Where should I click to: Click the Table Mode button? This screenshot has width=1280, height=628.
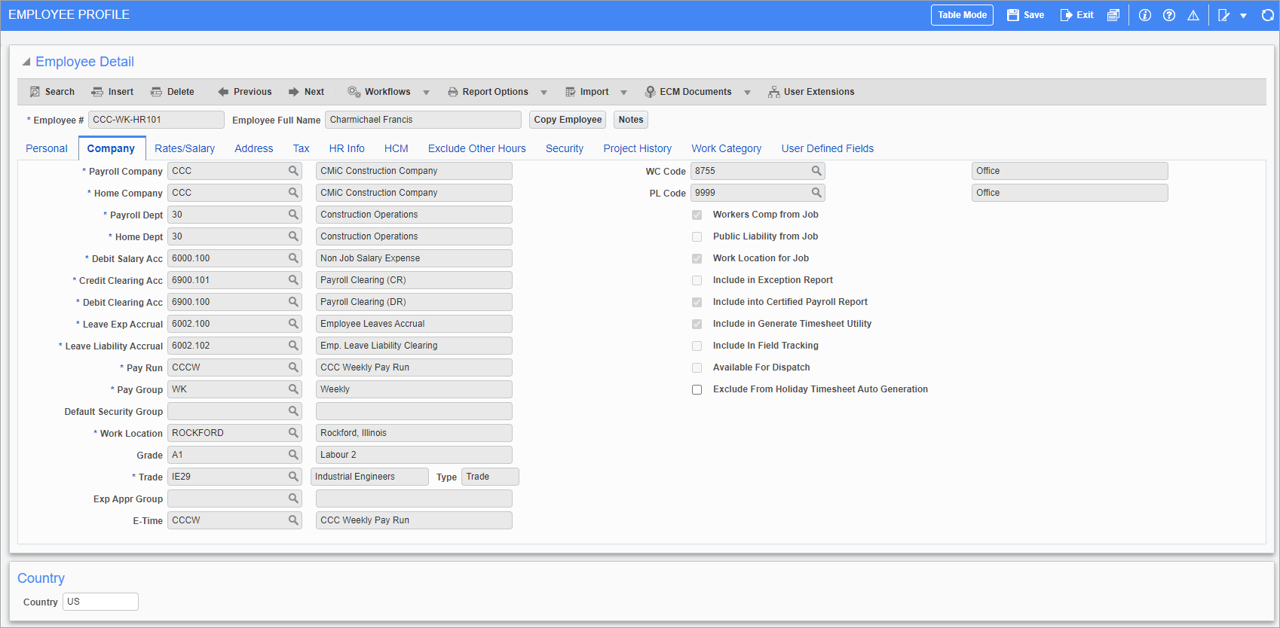click(x=962, y=15)
